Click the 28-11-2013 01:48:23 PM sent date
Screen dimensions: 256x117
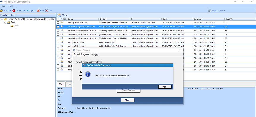(173, 38)
